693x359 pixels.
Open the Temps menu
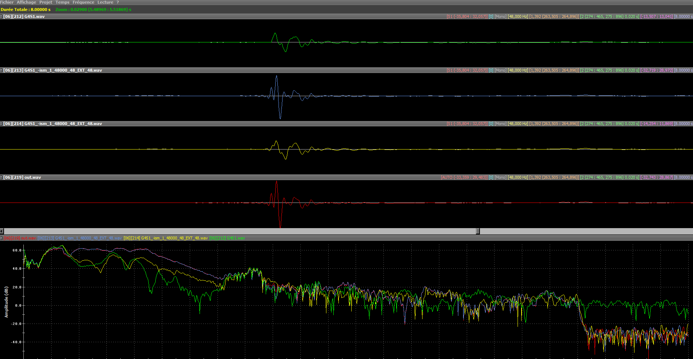pos(62,2)
